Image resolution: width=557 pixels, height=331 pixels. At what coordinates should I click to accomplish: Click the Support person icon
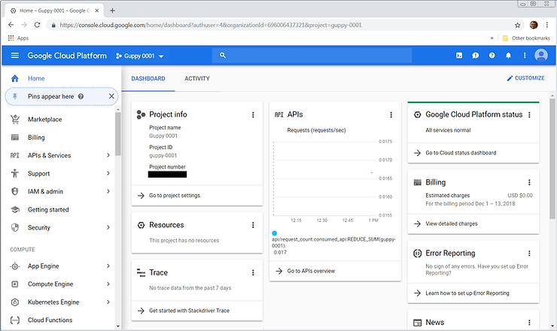pos(15,173)
